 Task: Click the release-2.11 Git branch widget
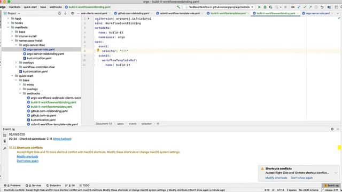[330, 190]
